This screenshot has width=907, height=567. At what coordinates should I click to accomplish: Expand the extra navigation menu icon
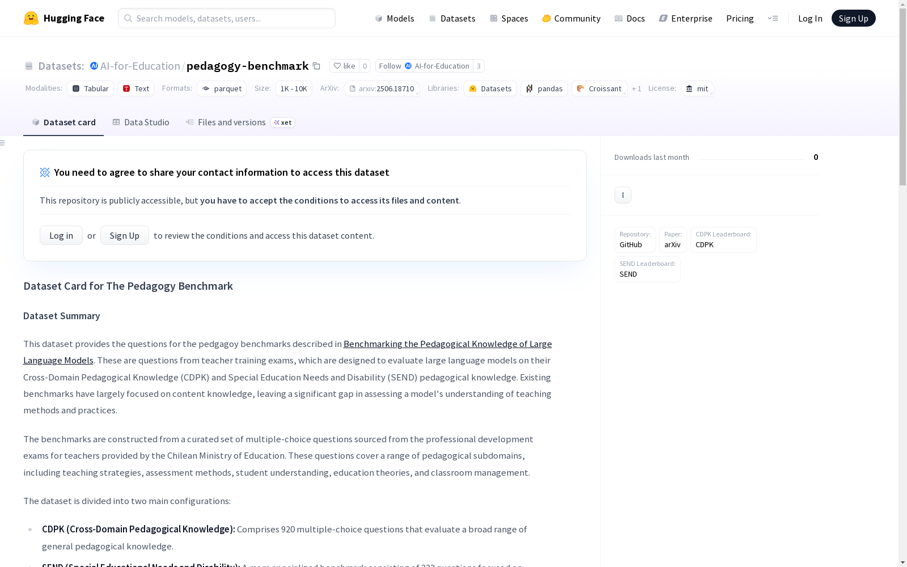(773, 18)
